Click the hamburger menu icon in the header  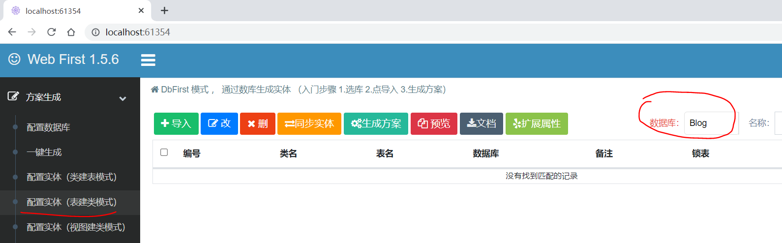tap(148, 60)
